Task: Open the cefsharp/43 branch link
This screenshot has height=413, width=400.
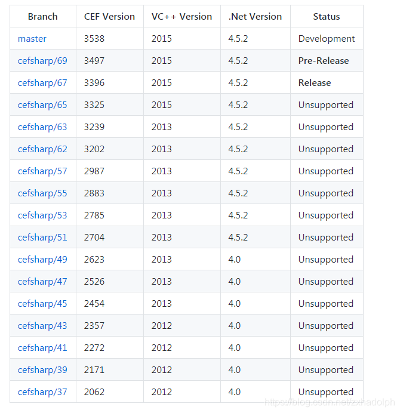Action: [x=42, y=326]
